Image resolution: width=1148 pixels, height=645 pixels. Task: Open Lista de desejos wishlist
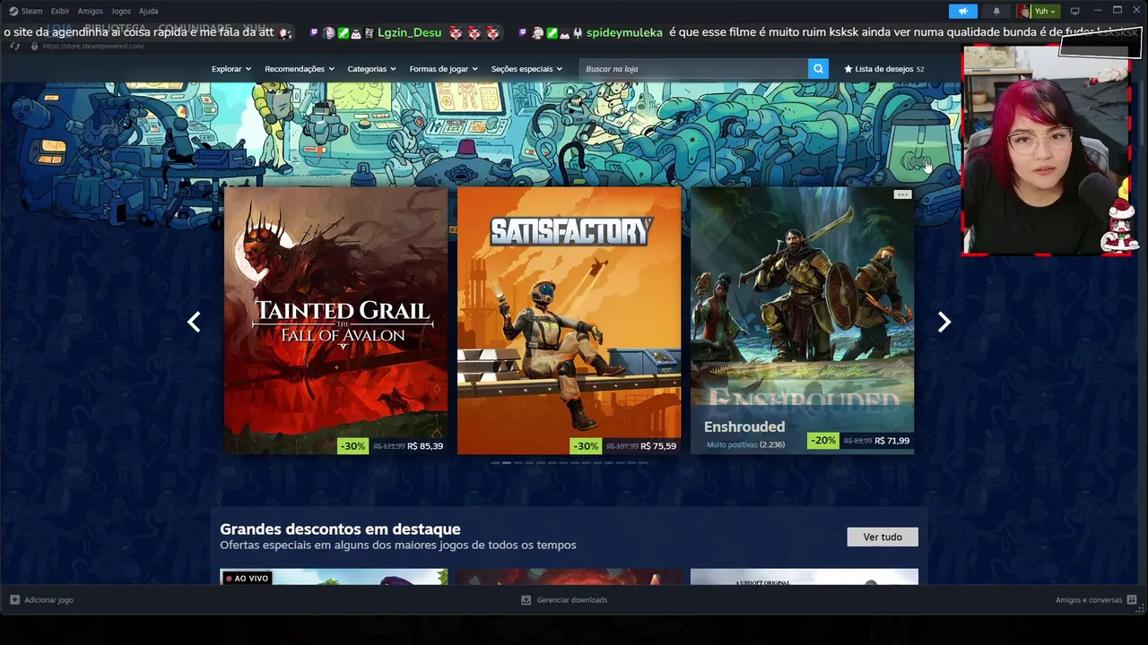click(x=884, y=69)
